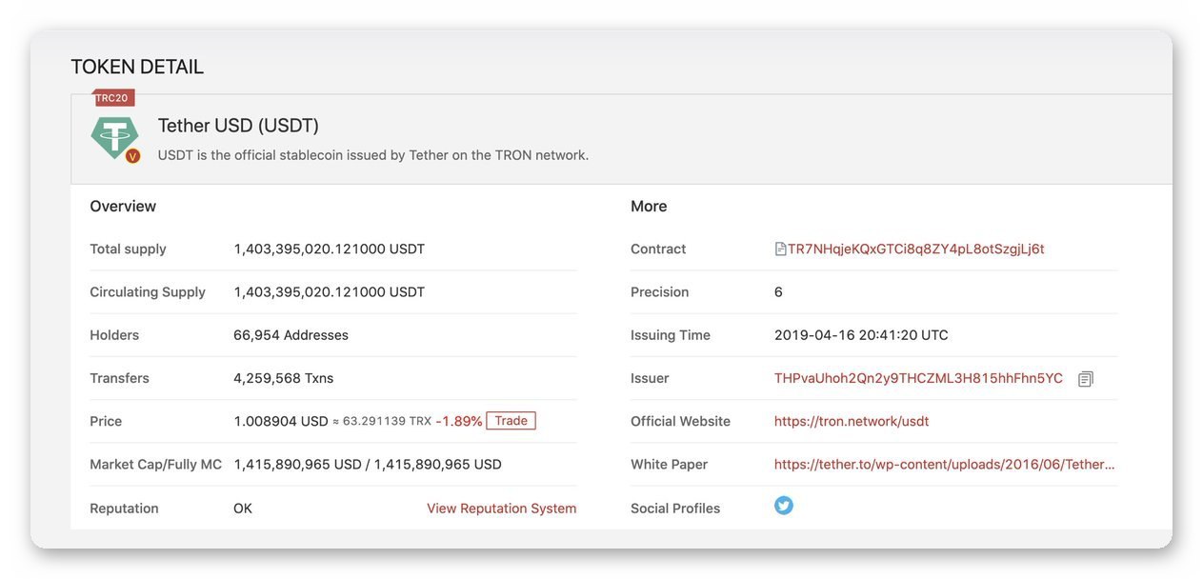The height and width of the screenshot is (579, 1203).
Task: Click the Circulating Supply label
Action: click(x=148, y=292)
